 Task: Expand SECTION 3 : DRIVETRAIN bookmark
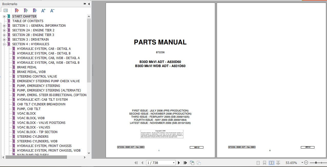click(4, 39)
